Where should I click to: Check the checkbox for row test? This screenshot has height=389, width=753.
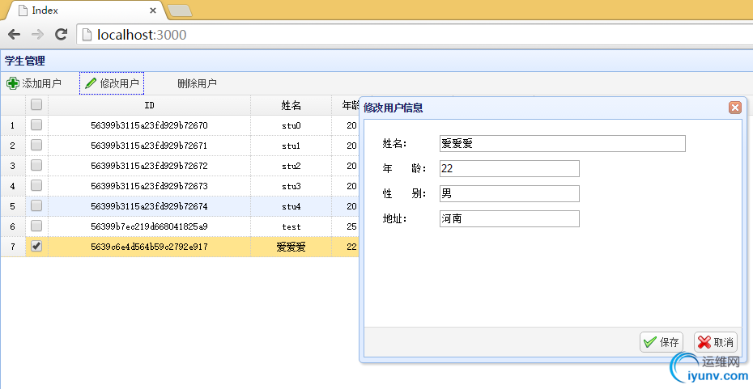click(36, 226)
